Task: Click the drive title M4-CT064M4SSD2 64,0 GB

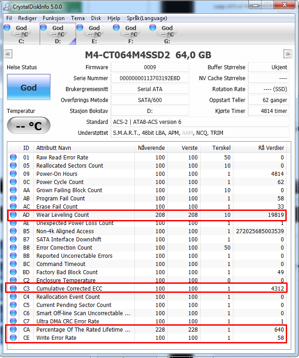Action: [x=148, y=55]
